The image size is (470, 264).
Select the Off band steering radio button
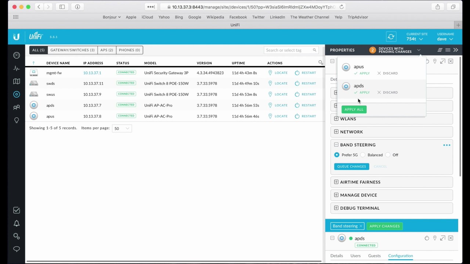[388, 155]
